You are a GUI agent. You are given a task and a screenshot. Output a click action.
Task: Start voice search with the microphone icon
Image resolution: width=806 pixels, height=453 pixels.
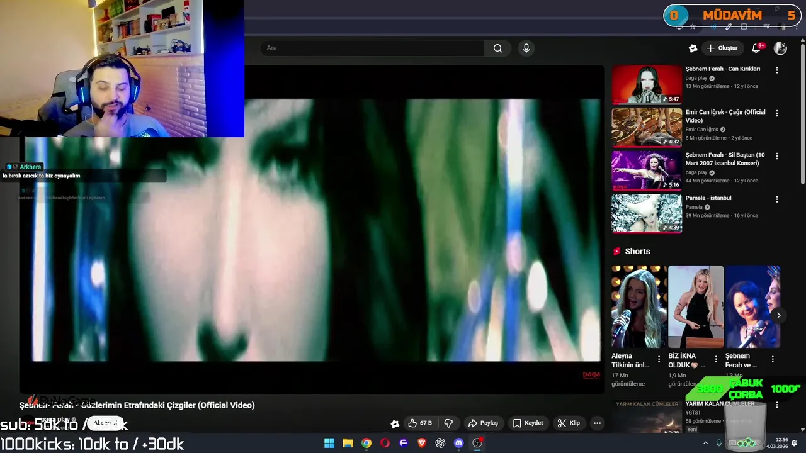[x=526, y=48]
